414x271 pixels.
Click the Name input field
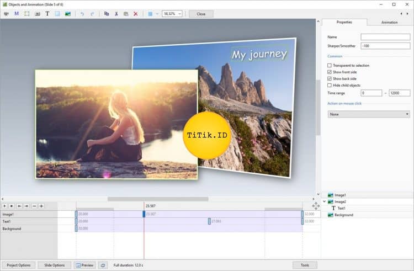point(385,37)
